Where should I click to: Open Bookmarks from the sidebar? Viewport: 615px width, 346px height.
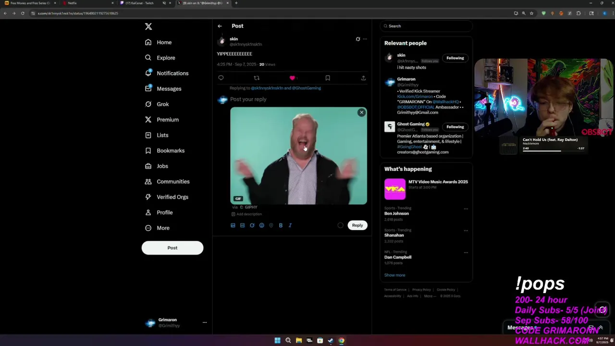[x=165, y=150]
